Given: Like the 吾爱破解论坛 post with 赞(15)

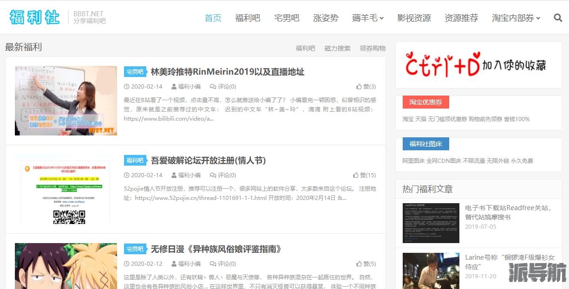Looking at the screenshot, I should 365,175.
